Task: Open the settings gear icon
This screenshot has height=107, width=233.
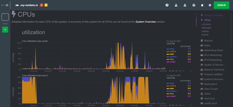Action: click(x=210, y=5)
